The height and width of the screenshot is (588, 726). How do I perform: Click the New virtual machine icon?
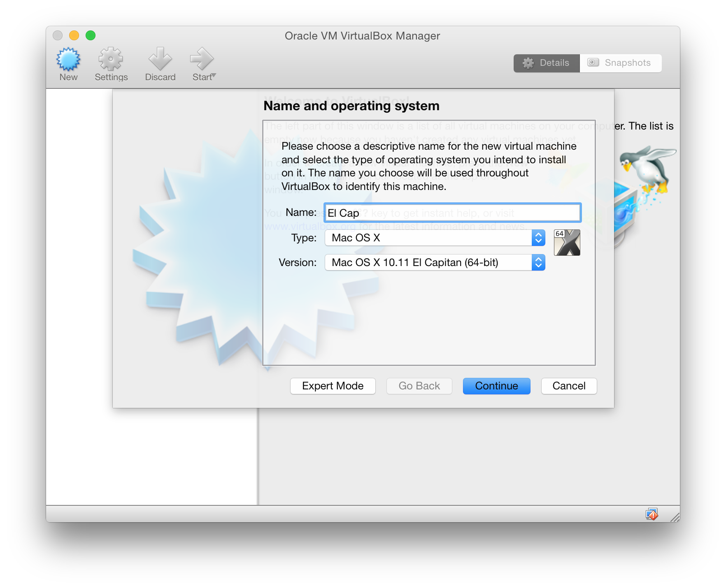[x=68, y=59]
